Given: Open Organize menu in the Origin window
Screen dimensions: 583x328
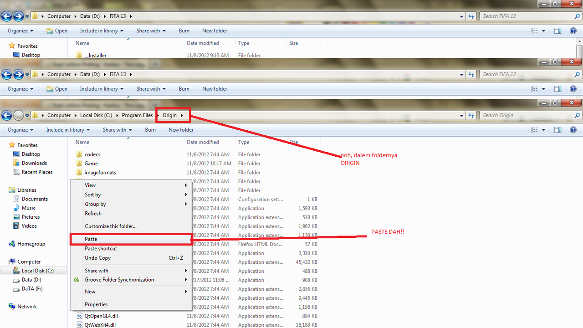Looking at the screenshot, I should coord(20,130).
